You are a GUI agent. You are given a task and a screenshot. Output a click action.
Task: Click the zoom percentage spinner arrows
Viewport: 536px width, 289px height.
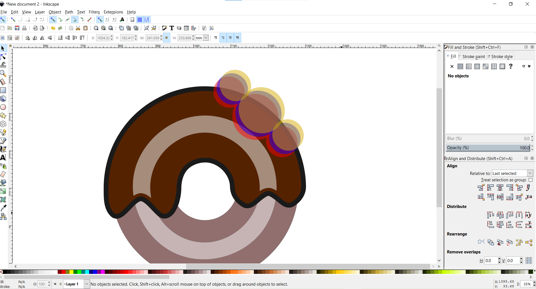pyautogui.click(x=534, y=284)
